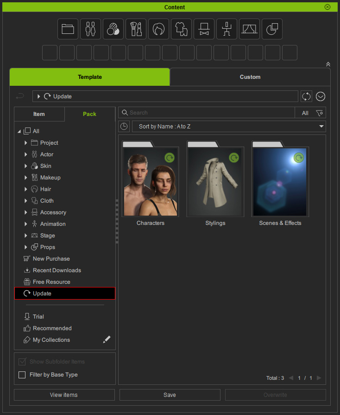
Task: Open the Makeup category icon in top toolbar
Action: click(x=136, y=29)
